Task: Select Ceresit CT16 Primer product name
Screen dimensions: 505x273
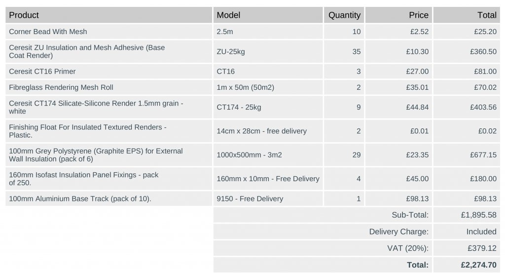Action: 42,71
